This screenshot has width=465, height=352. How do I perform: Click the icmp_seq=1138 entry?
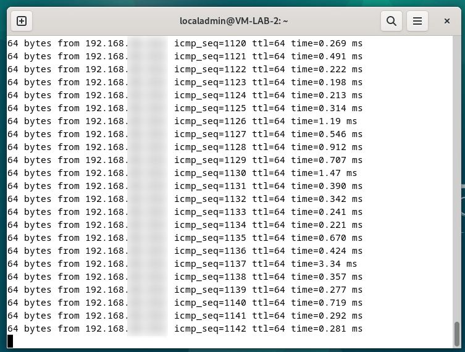[210, 277]
